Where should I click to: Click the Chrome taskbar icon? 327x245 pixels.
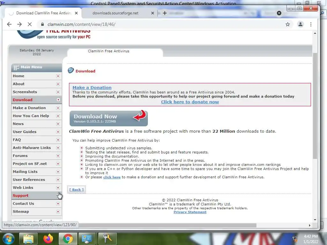tap(68, 239)
